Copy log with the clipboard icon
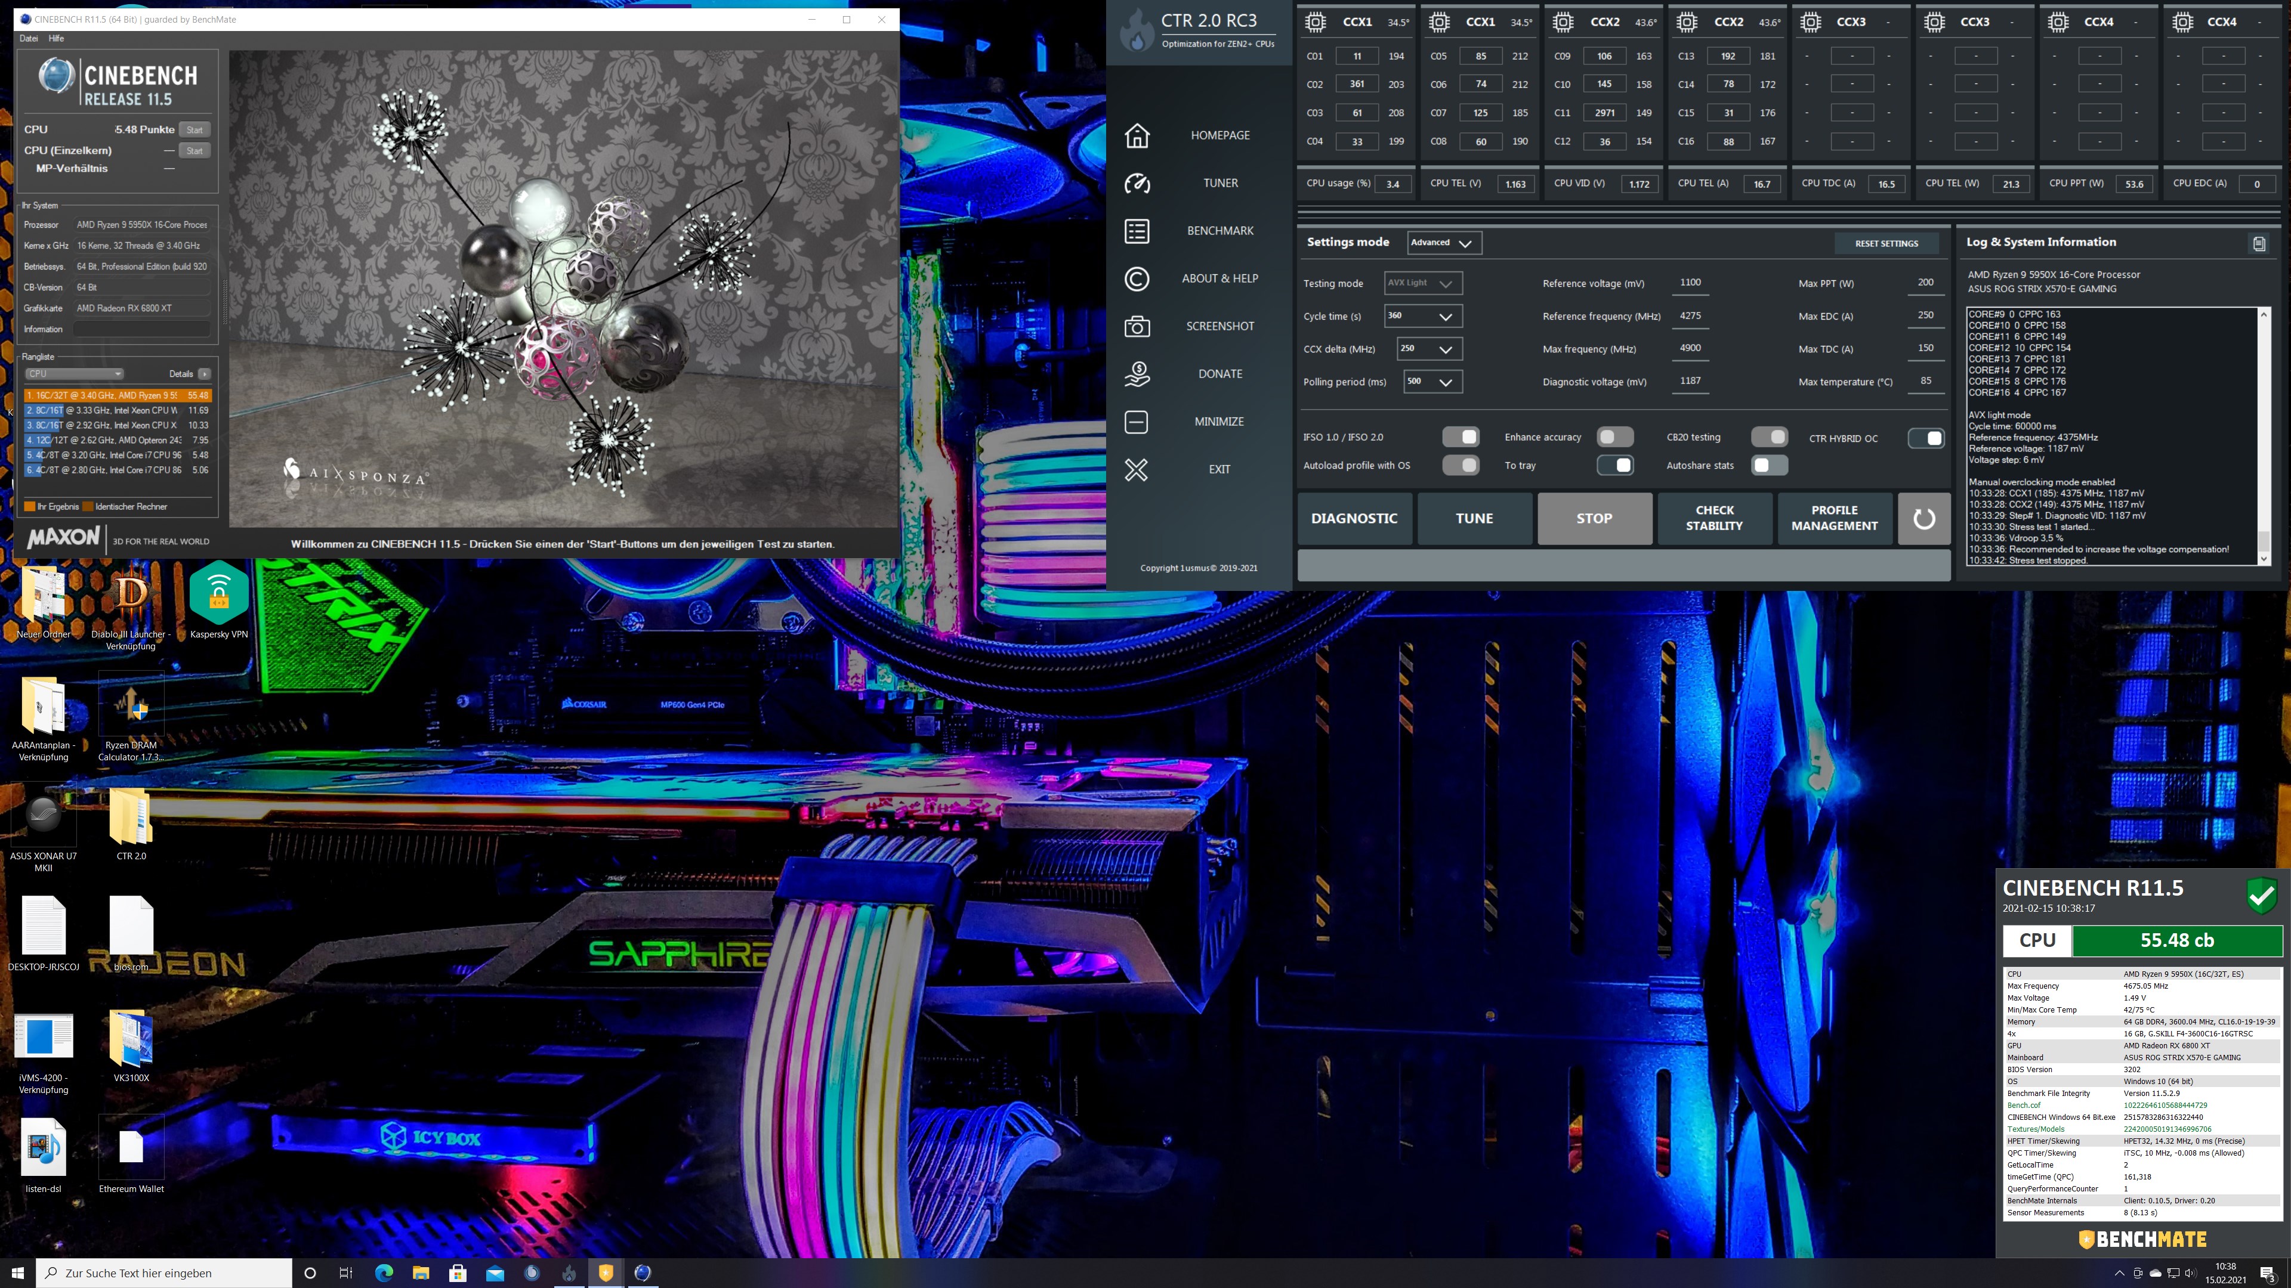 [2259, 243]
